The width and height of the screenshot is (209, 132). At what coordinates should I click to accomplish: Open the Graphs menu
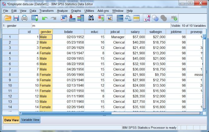pyautogui.click(x=76, y=11)
